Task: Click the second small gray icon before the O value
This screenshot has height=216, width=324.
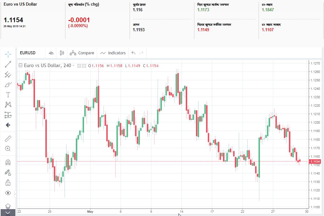Action: click(x=84, y=66)
